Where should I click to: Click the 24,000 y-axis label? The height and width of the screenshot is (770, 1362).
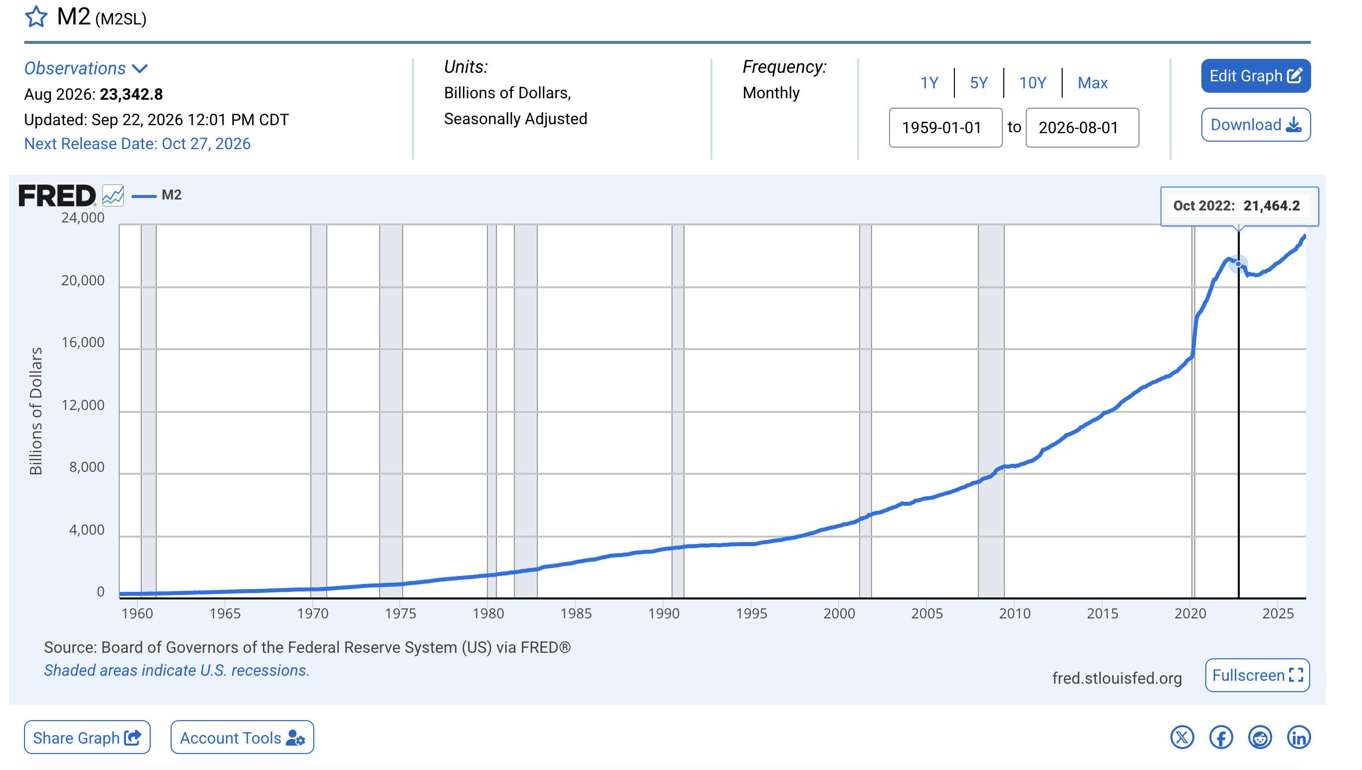pyautogui.click(x=83, y=217)
